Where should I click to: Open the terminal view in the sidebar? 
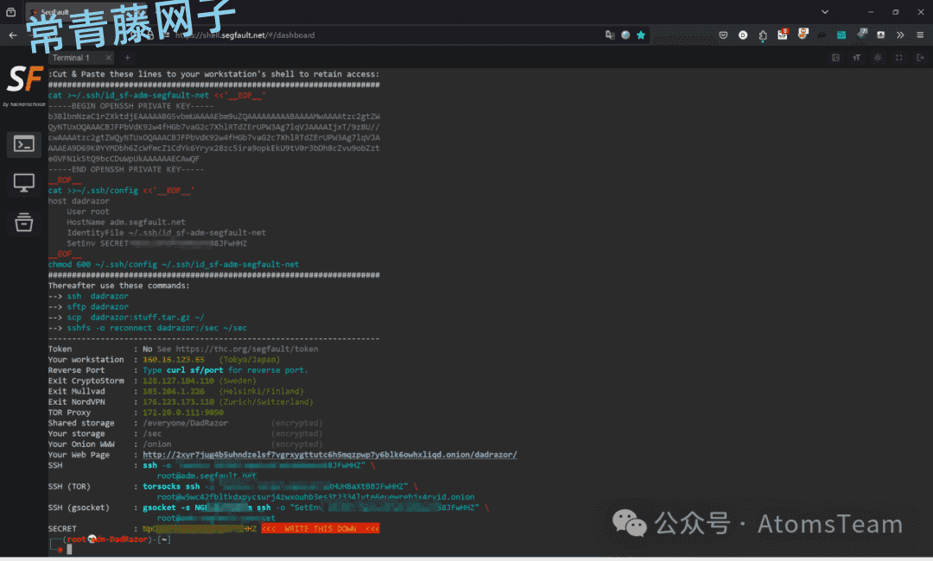click(24, 144)
